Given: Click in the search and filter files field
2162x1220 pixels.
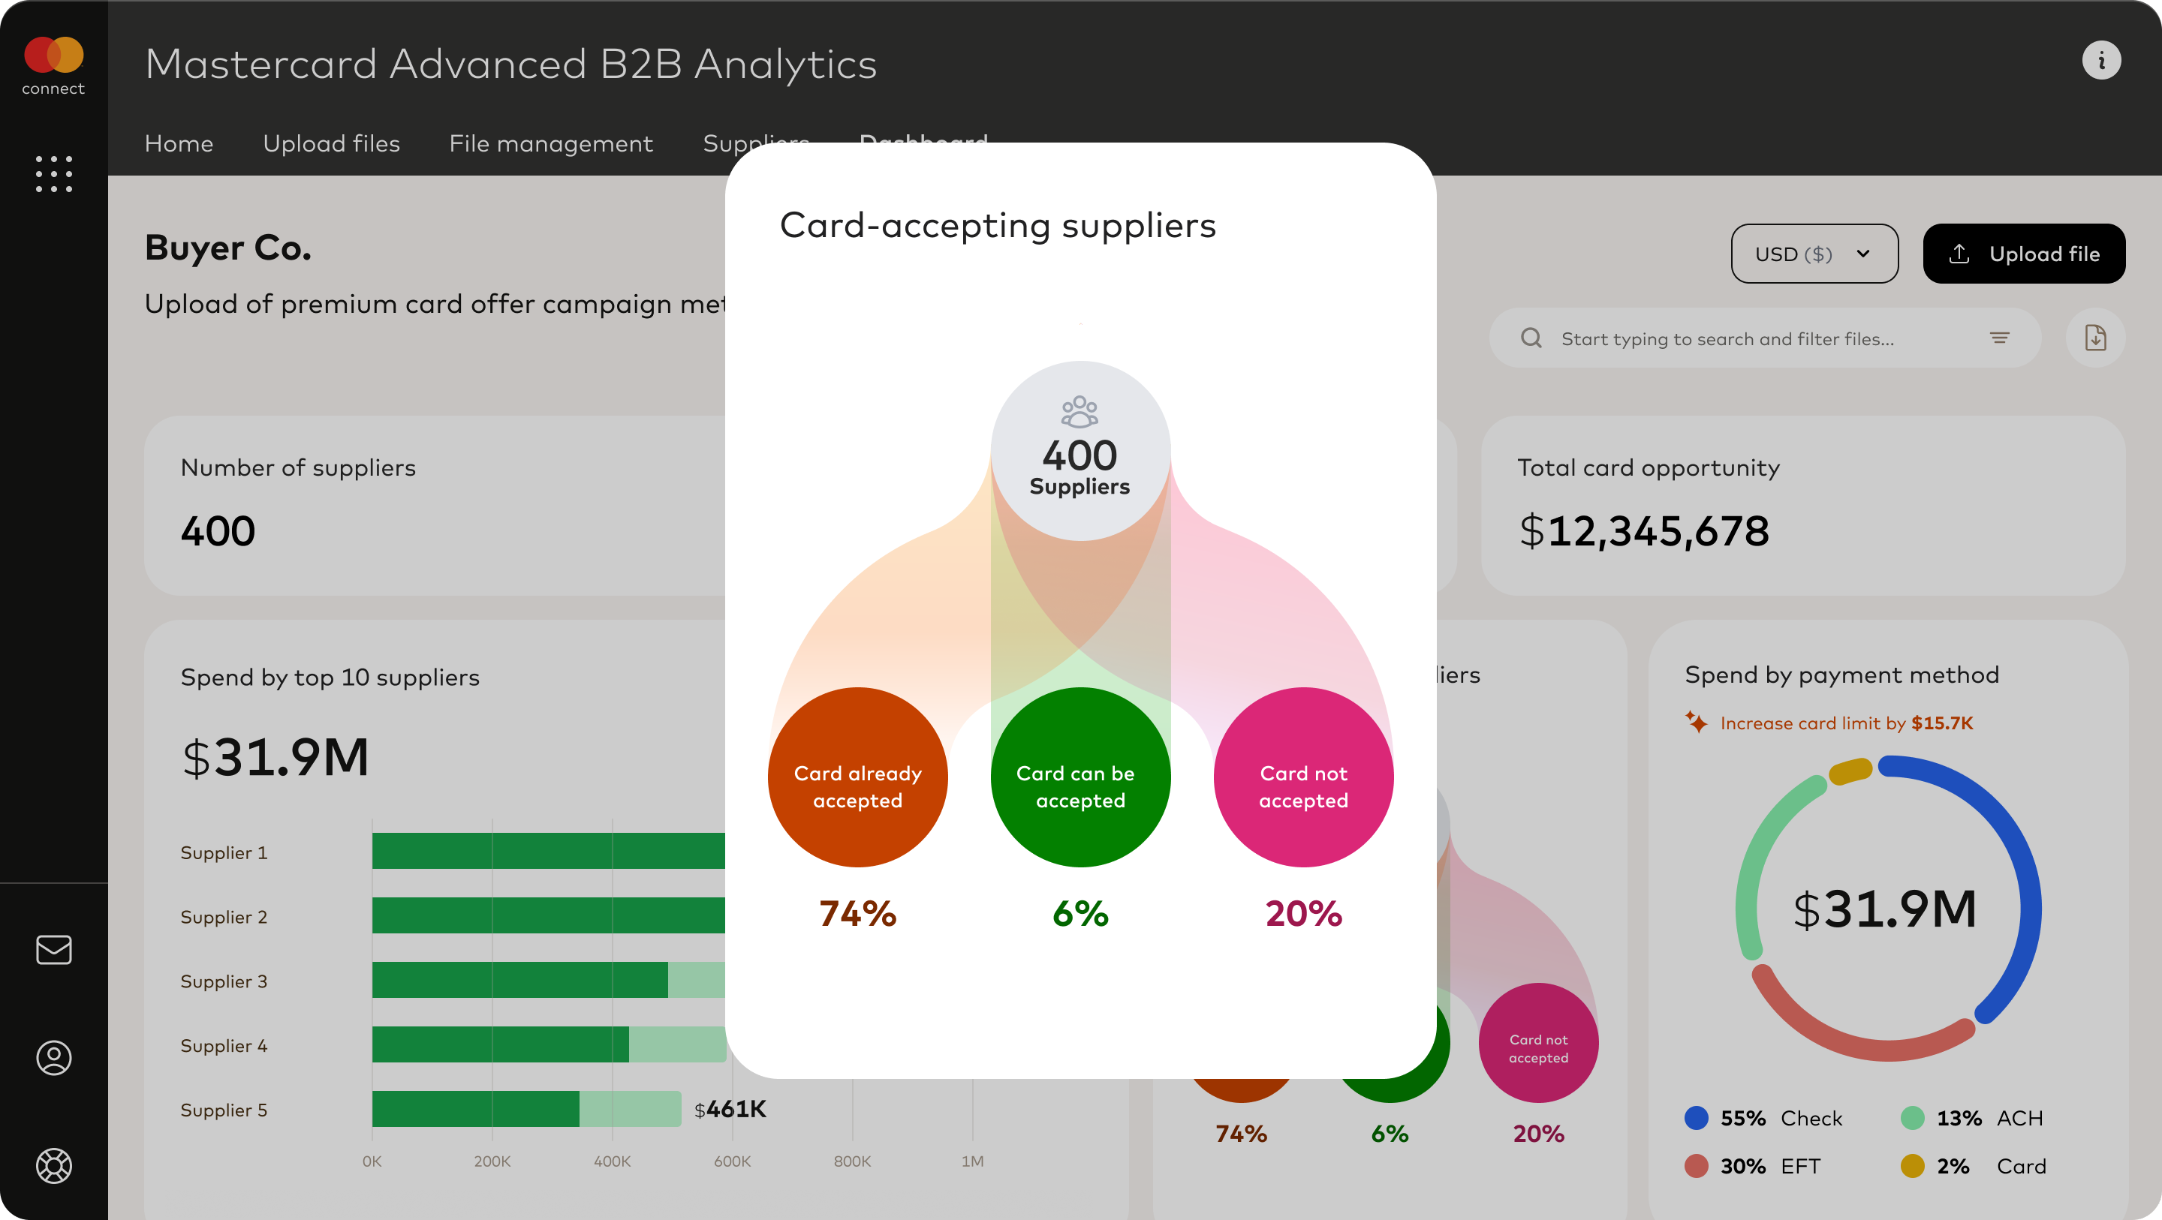Looking at the screenshot, I should point(1764,338).
